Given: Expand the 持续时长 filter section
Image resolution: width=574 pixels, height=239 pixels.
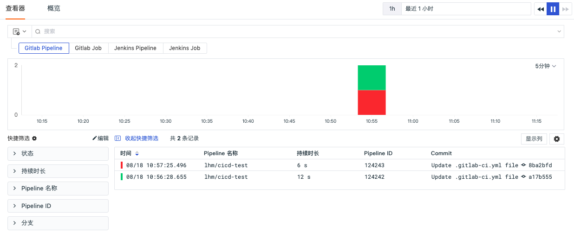Looking at the screenshot, I should [x=58, y=171].
